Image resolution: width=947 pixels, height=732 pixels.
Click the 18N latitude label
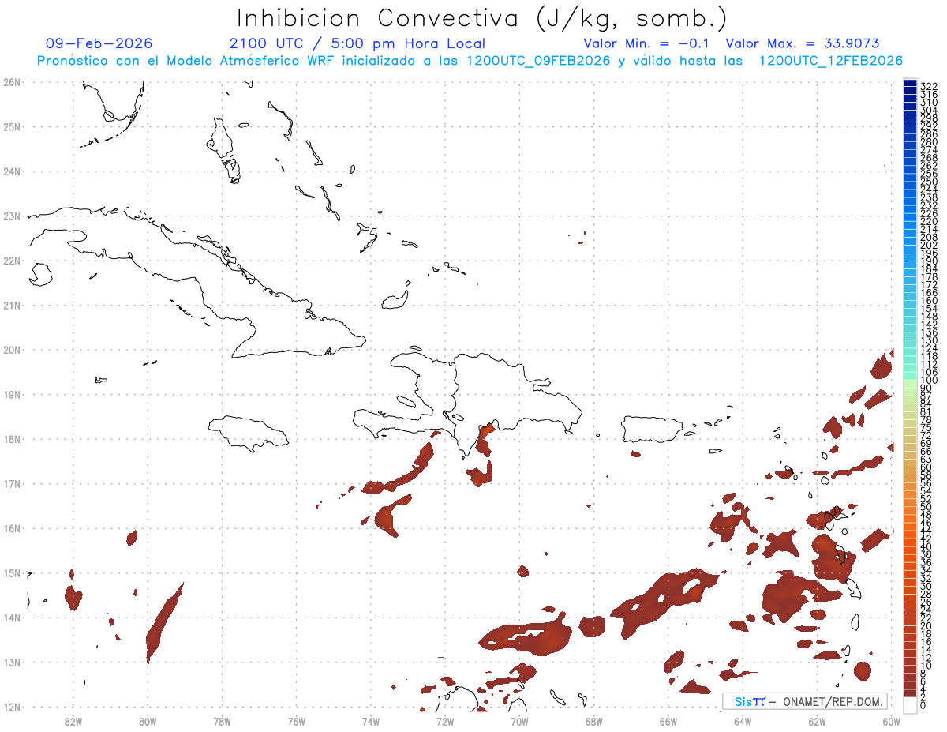(x=11, y=439)
